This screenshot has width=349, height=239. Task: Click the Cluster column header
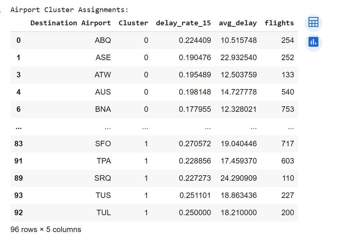coord(133,23)
